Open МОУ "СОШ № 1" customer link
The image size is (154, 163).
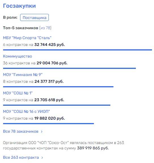click(18, 93)
